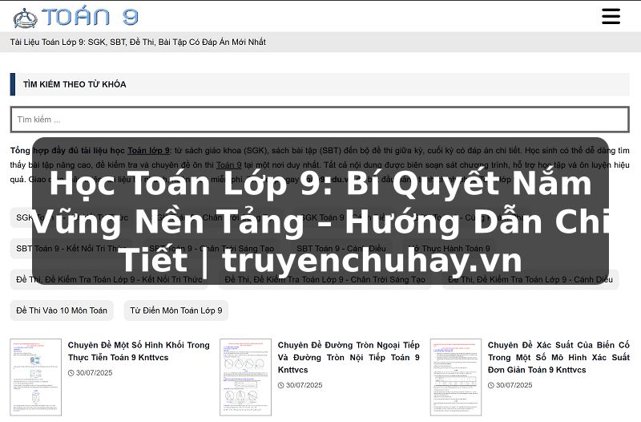The width and height of the screenshot is (641, 422).
Task: Click clock icon beside Đường Tròn article date
Action: tap(281, 385)
